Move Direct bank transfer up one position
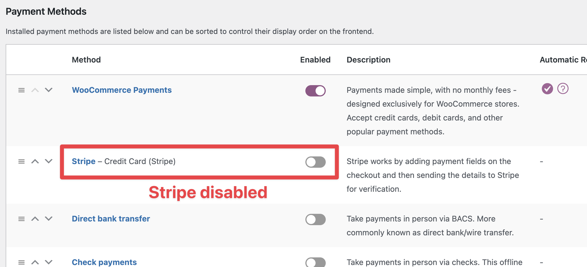 (35, 219)
